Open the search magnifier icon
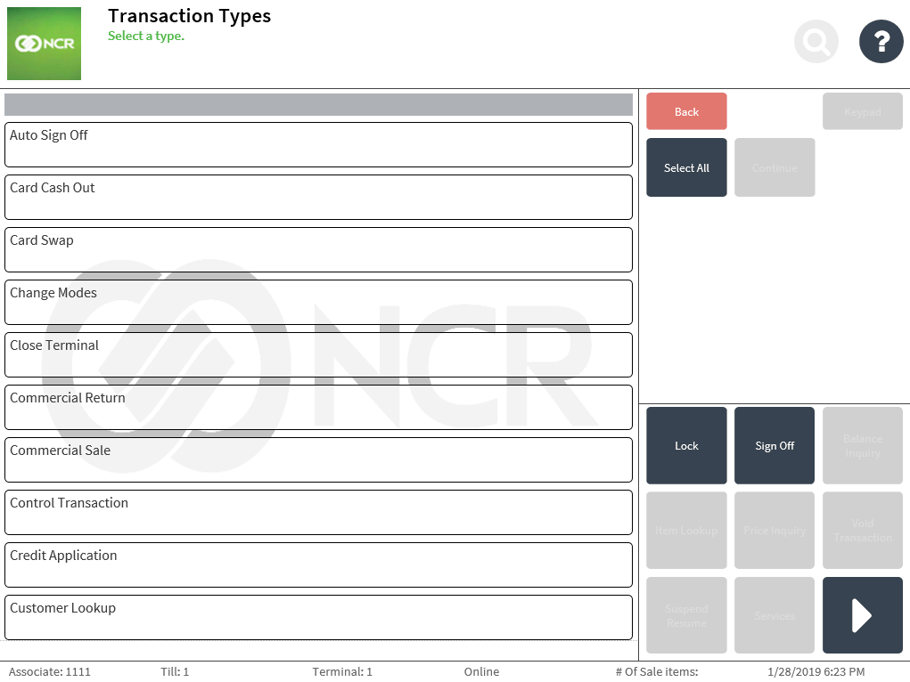910x682 pixels. pos(816,41)
